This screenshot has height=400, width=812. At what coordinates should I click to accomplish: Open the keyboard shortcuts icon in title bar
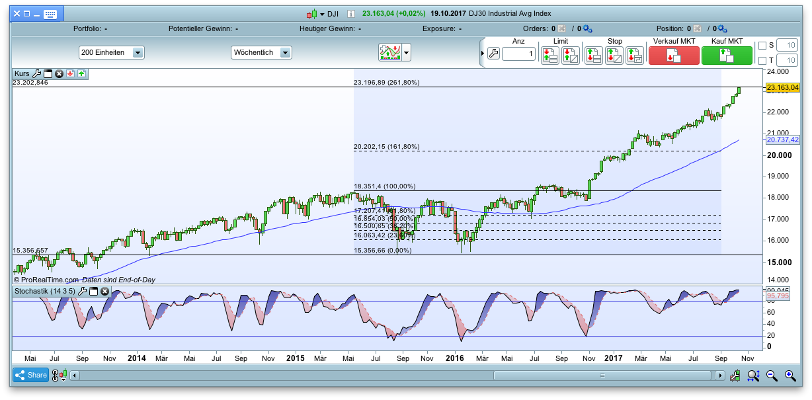(x=50, y=13)
